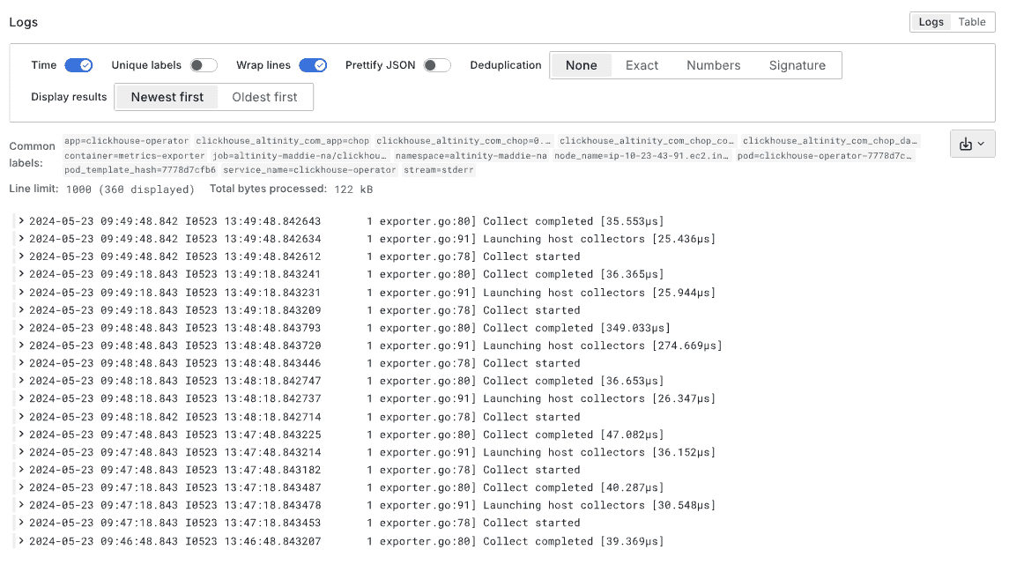Keep deduplication set to None

click(x=582, y=64)
